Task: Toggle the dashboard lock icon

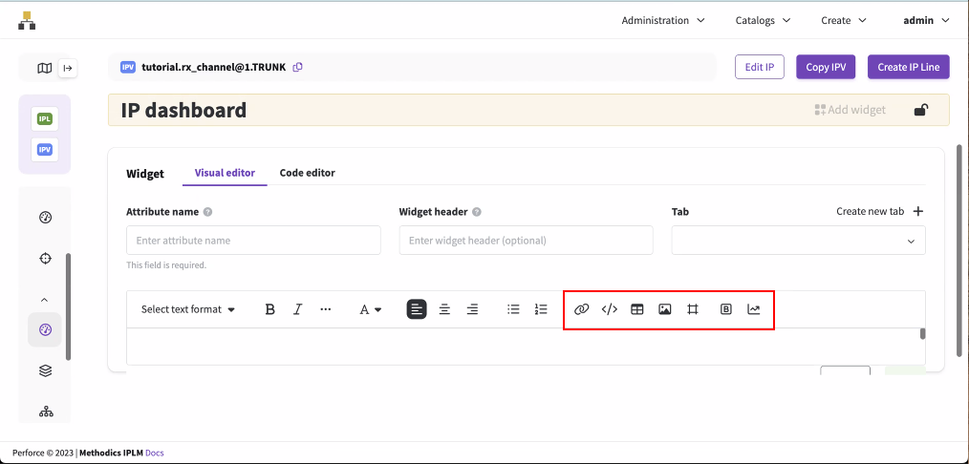Action: point(920,110)
